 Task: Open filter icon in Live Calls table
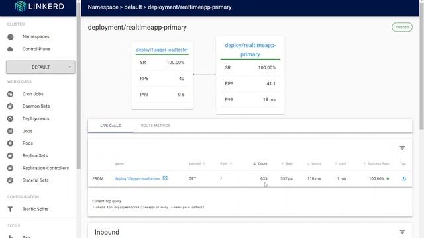(x=402, y=148)
